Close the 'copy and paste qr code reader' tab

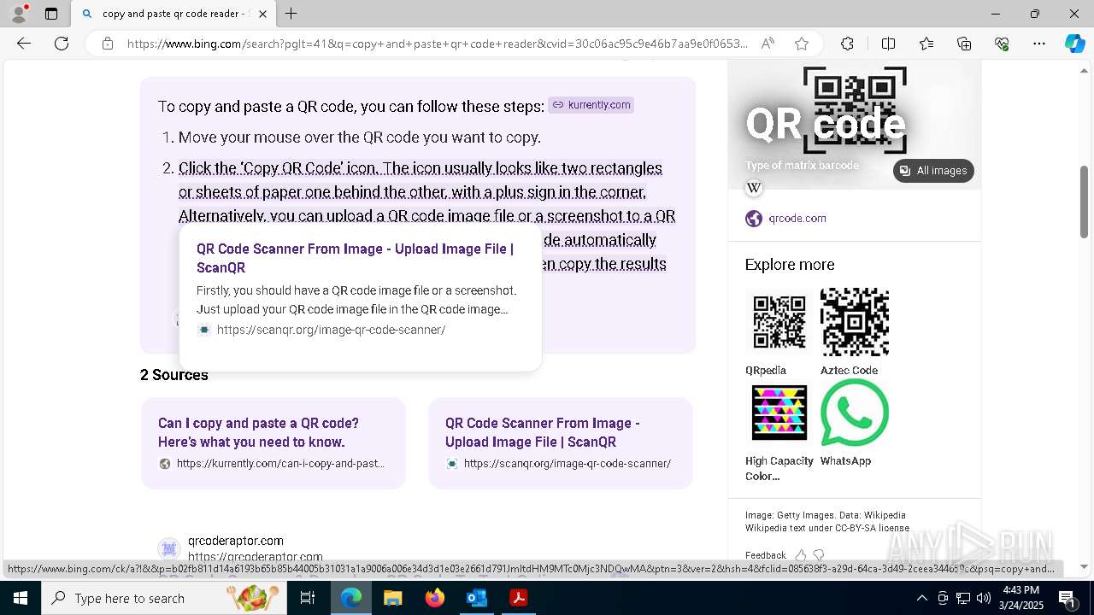coord(262,14)
